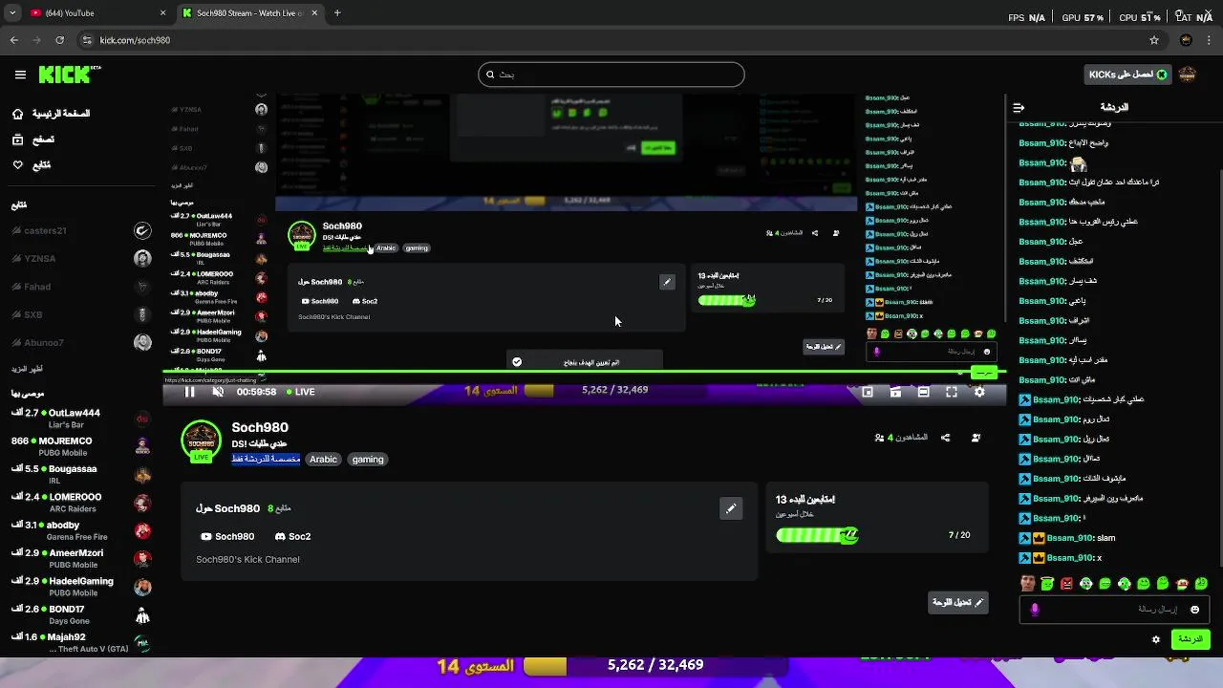Click the address bar URL

(135, 40)
